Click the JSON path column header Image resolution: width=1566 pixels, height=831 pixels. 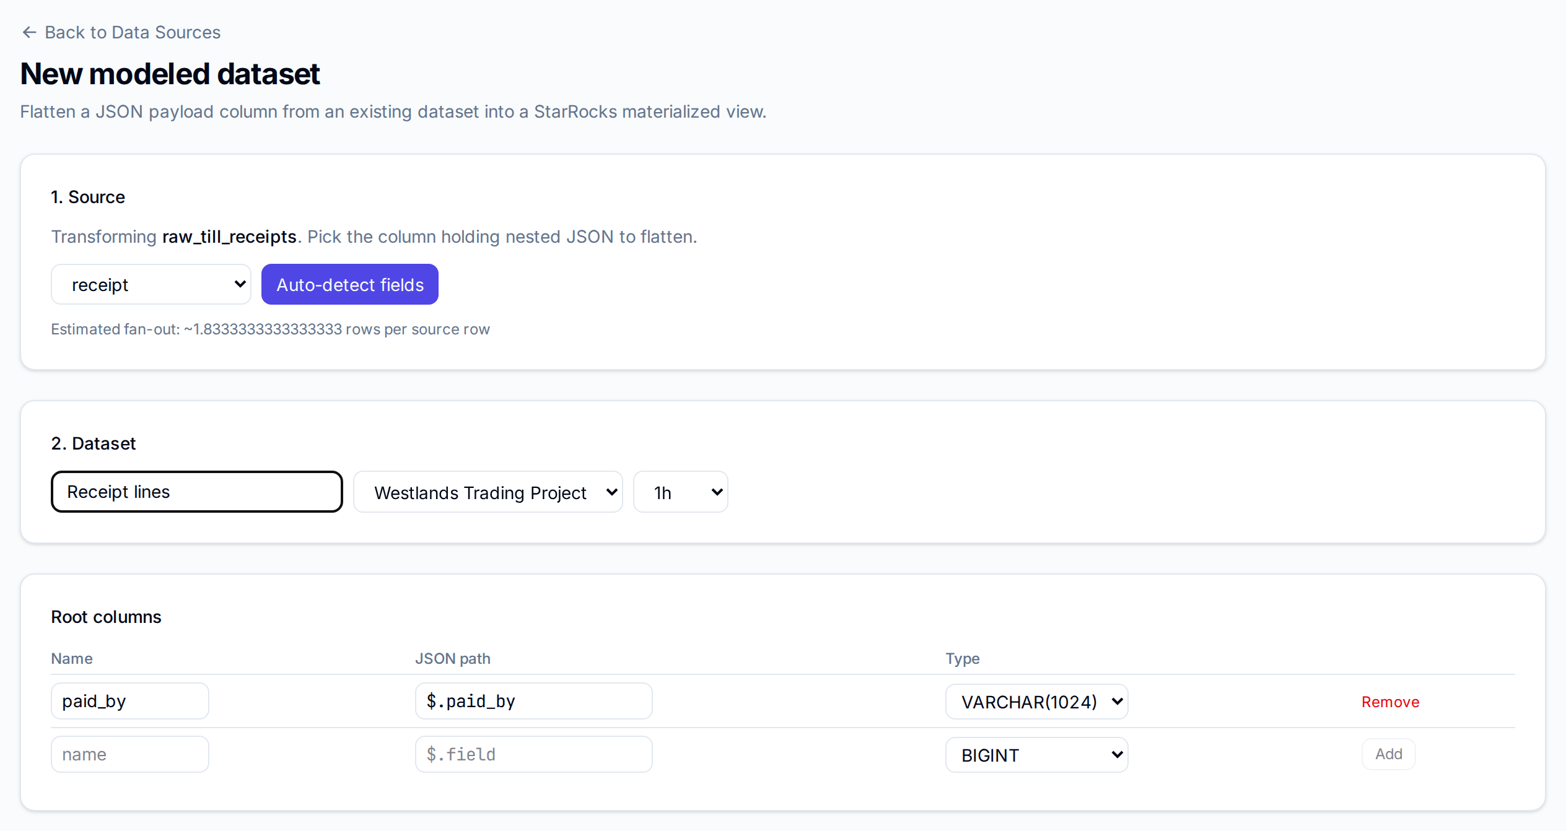point(453,658)
